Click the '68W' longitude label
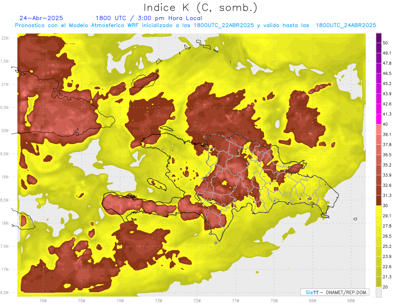This screenshot has height=305, width=394. [x=351, y=301]
